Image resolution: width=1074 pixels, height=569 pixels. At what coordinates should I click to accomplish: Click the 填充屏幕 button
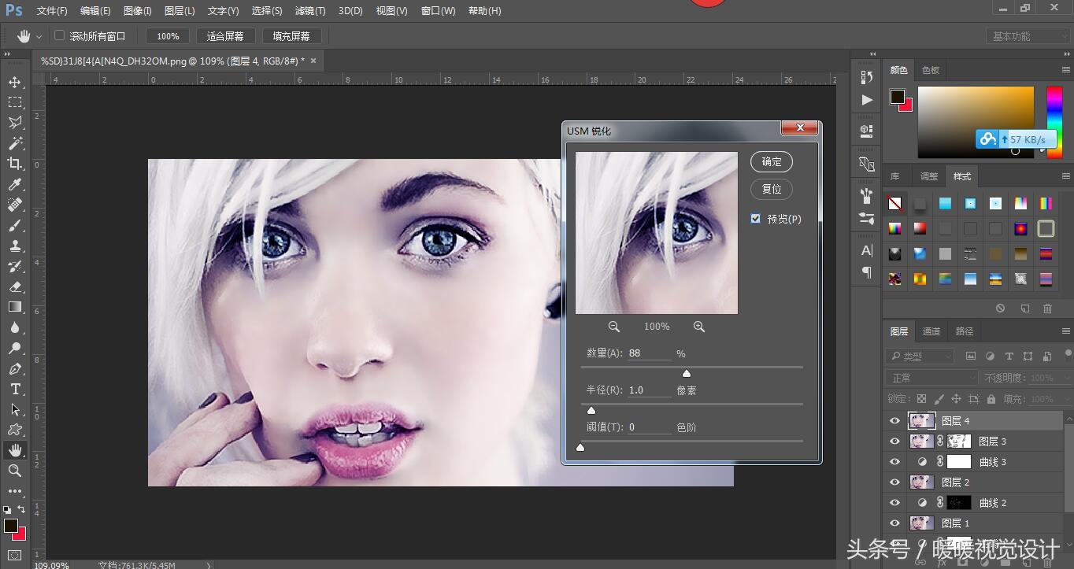coord(291,36)
